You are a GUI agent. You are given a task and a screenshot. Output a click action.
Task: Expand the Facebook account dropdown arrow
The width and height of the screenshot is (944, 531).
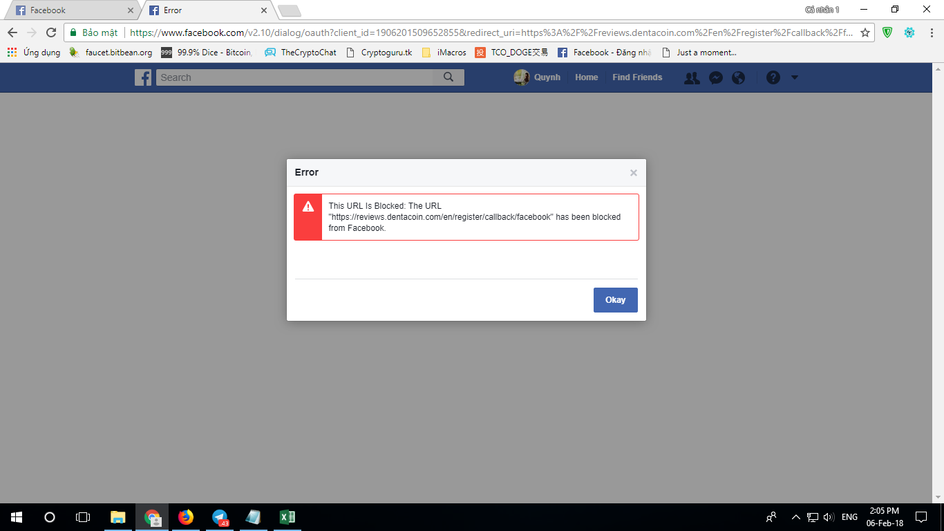794,77
